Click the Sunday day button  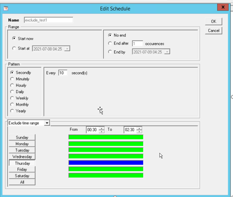coord(22,138)
